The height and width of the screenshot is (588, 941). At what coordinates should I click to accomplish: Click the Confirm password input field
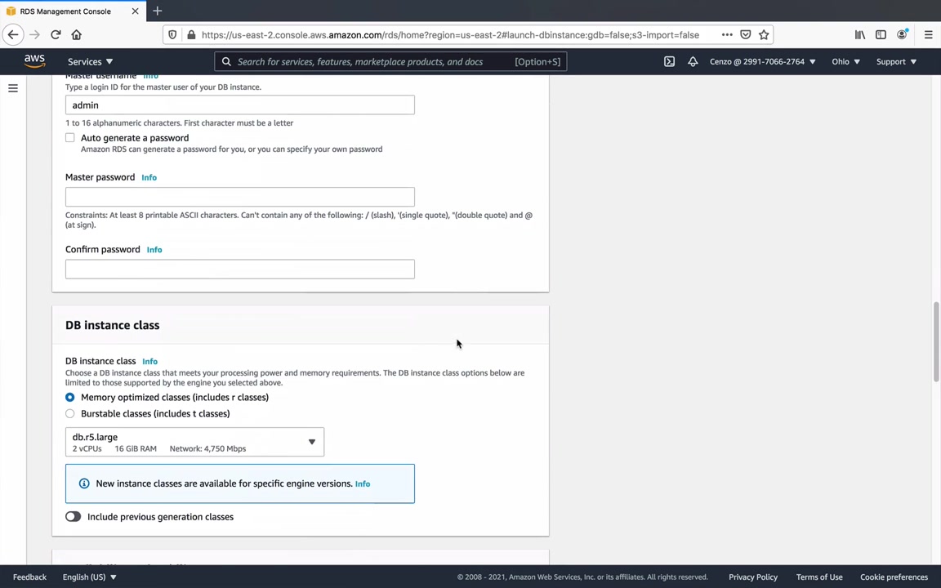click(240, 269)
